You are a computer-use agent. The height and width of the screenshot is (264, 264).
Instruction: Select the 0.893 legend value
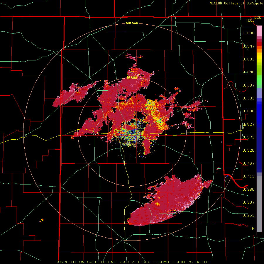click(x=248, y=59)
